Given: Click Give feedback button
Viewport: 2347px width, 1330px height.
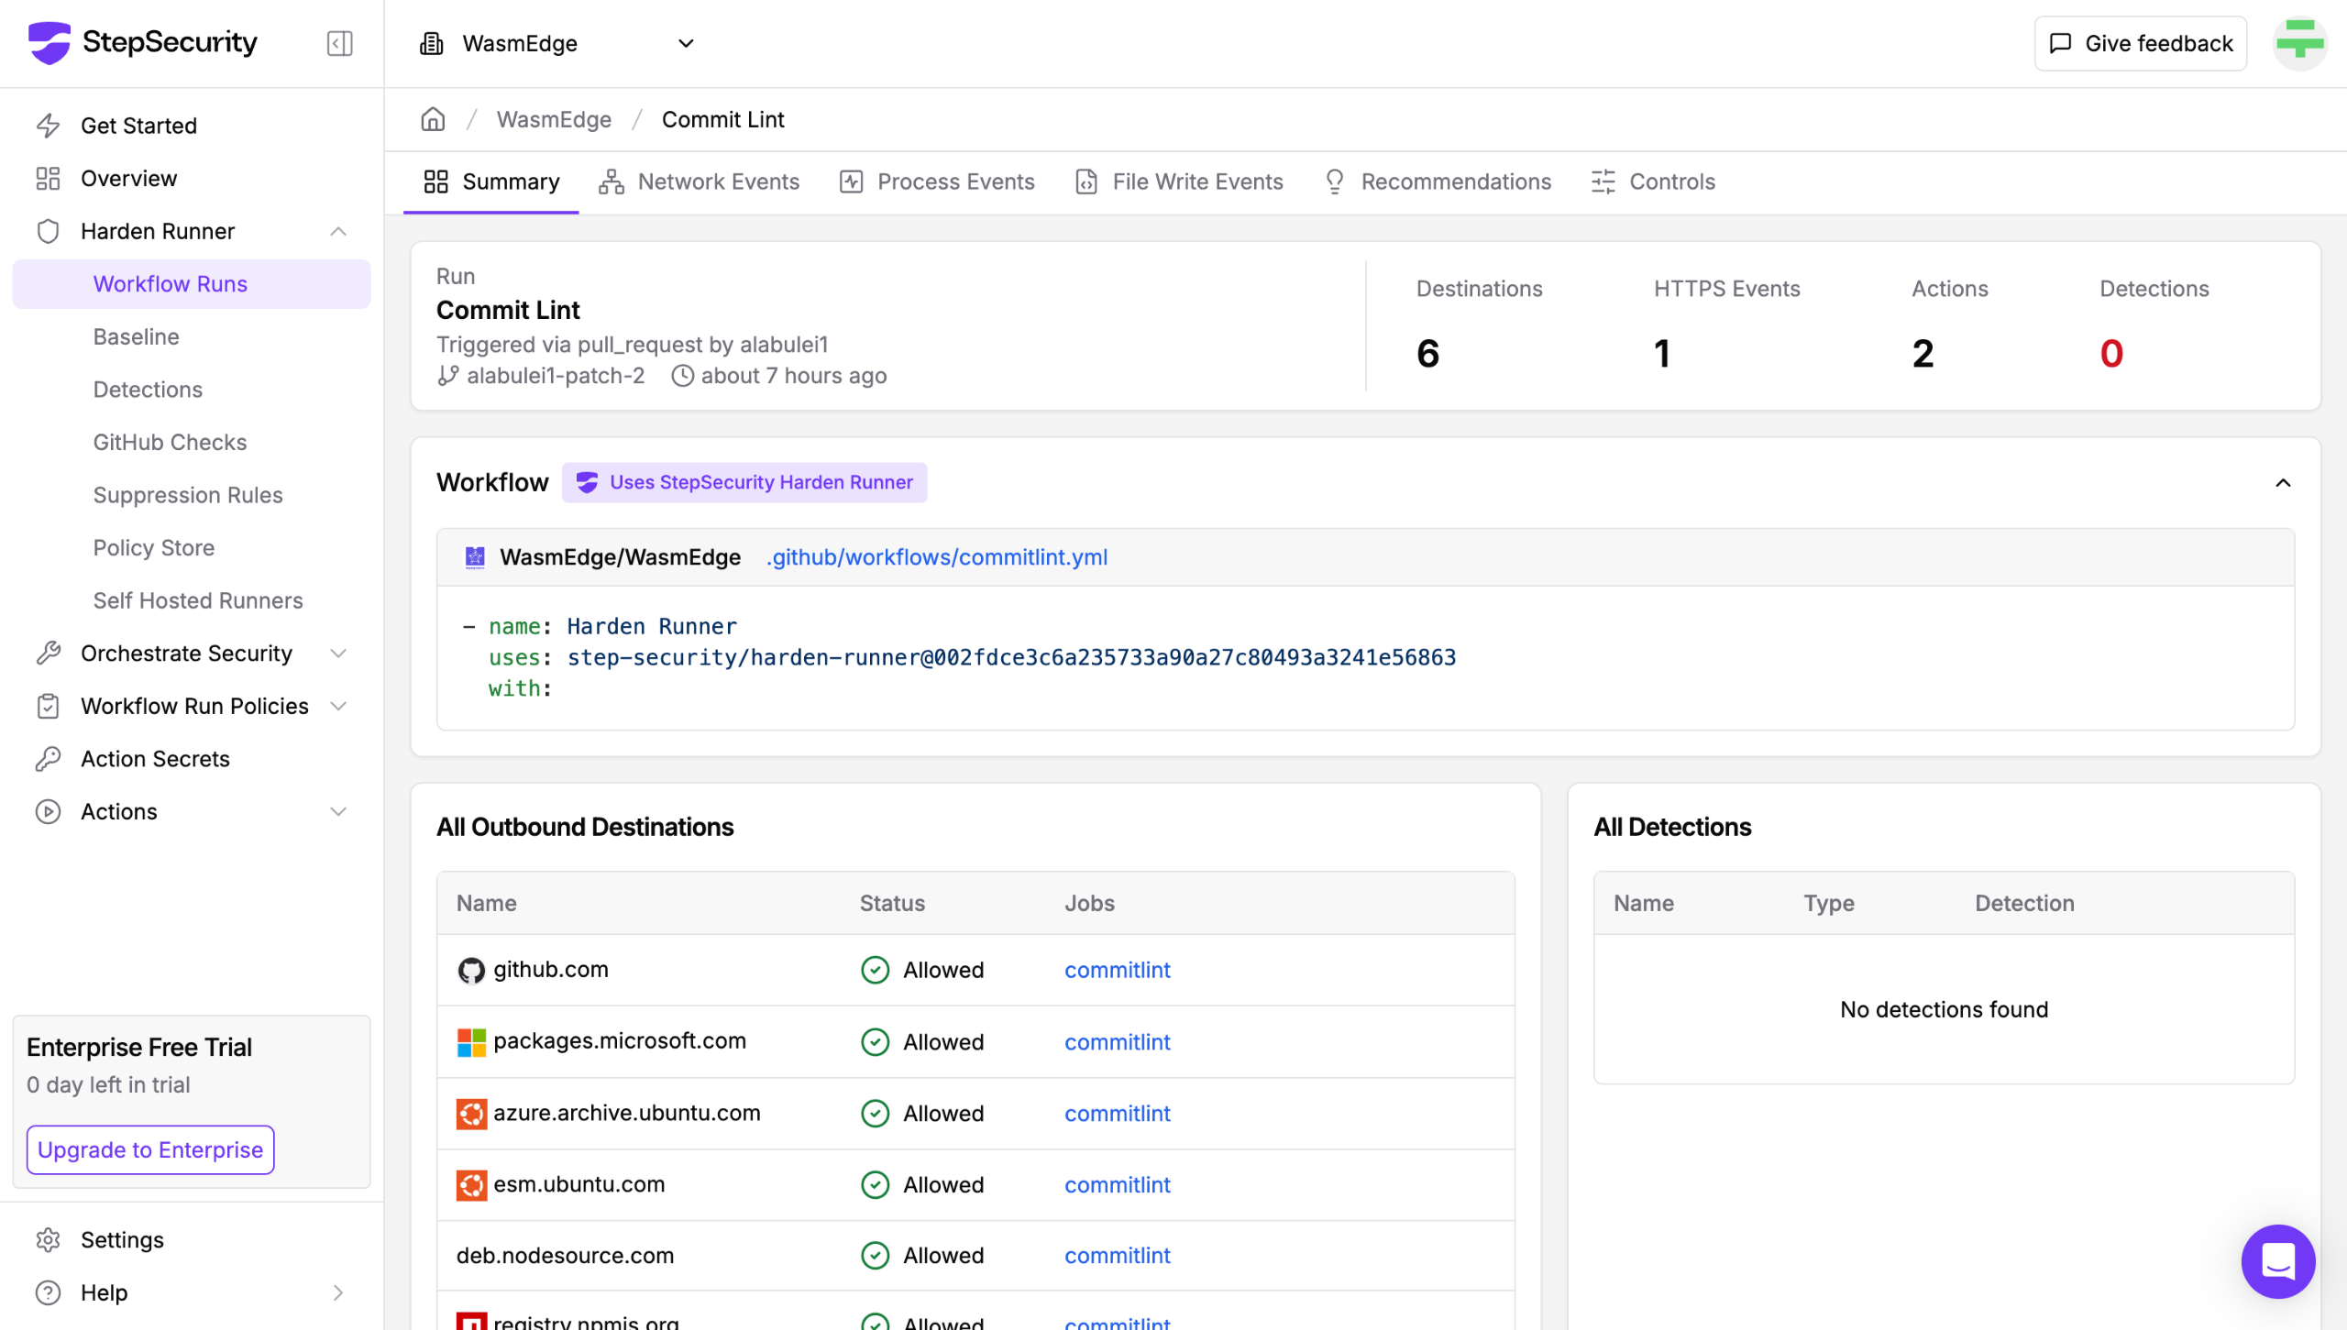Looking at the screenshot, I should [x=2140, y=43].
